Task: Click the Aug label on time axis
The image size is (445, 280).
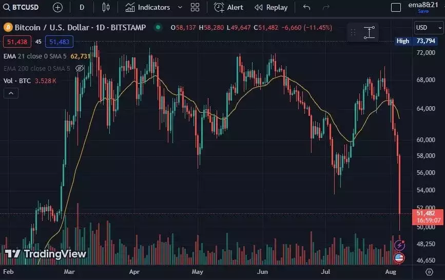Action: pos(391,272)
